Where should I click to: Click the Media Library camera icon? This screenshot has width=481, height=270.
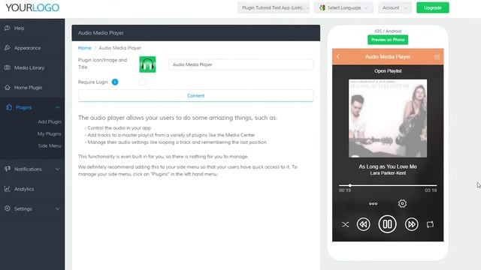coord(8,67)
